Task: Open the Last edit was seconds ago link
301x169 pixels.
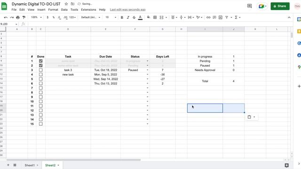Action: 127,9
